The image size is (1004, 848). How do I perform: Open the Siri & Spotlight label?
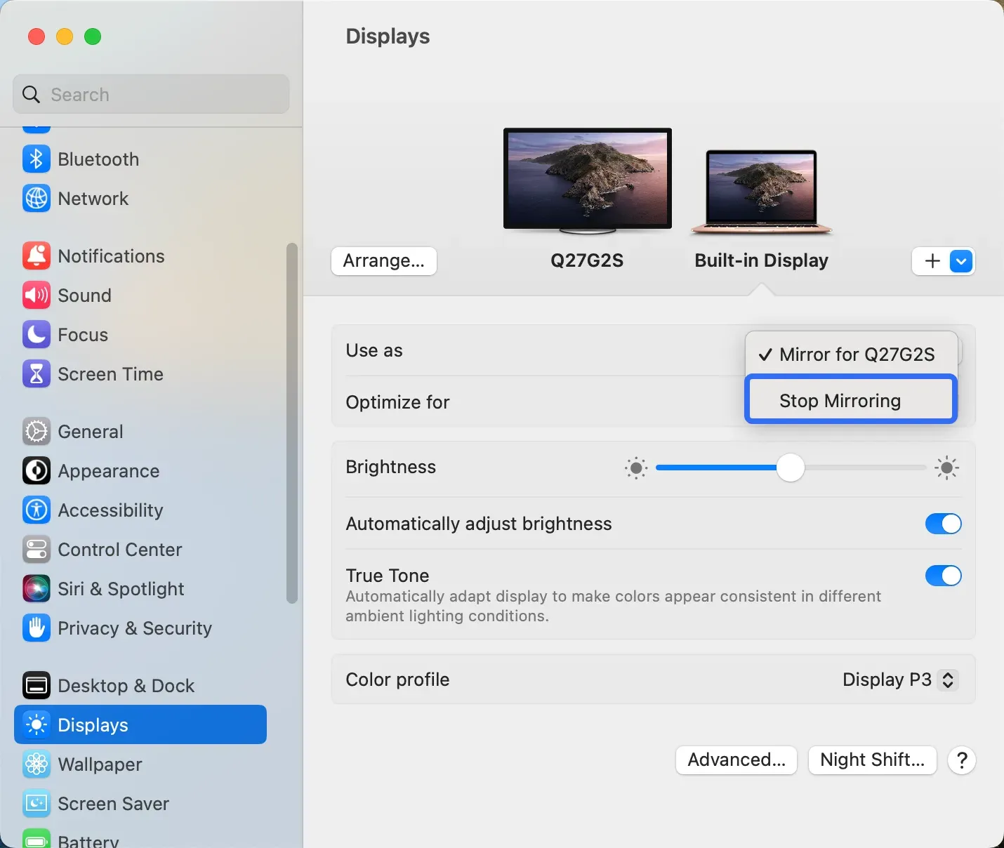coord(121,589)
